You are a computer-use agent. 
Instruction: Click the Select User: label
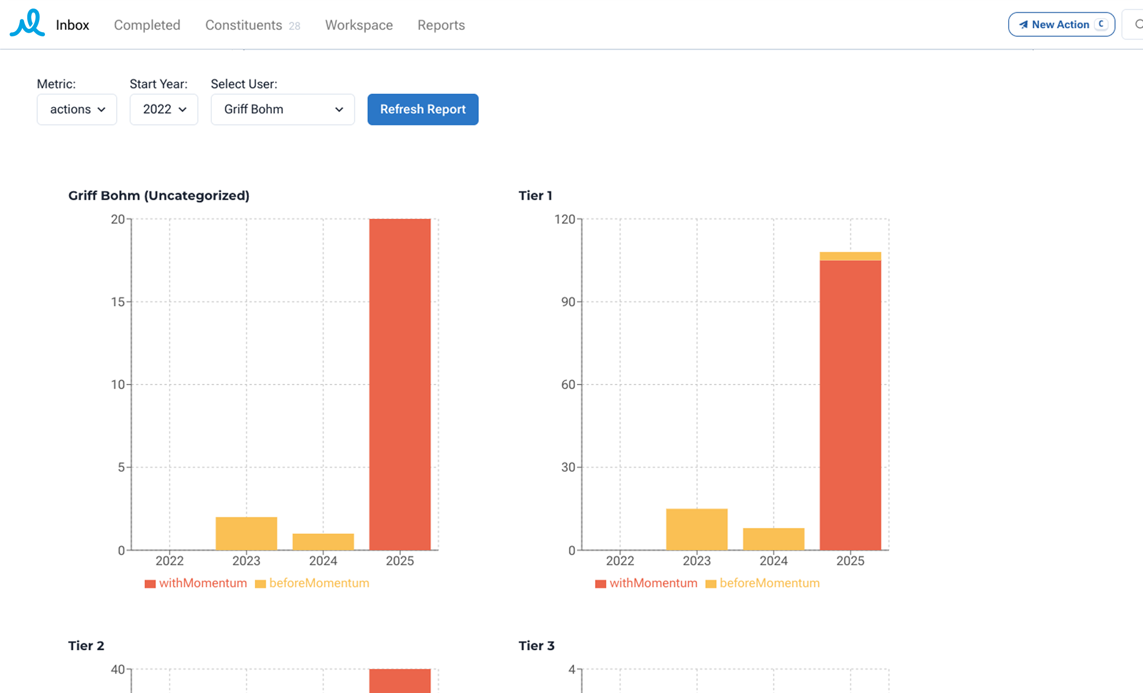[244, 84]
